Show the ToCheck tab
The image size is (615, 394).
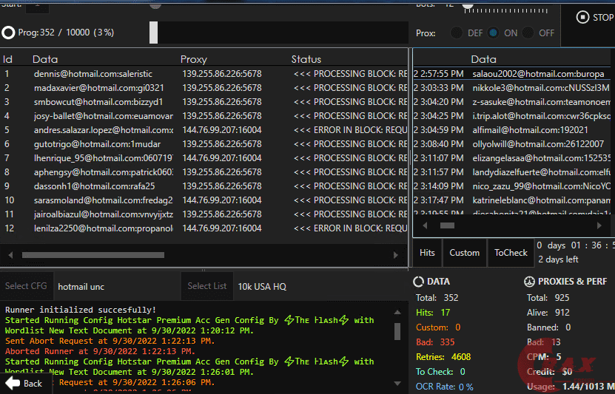(511, 253)
